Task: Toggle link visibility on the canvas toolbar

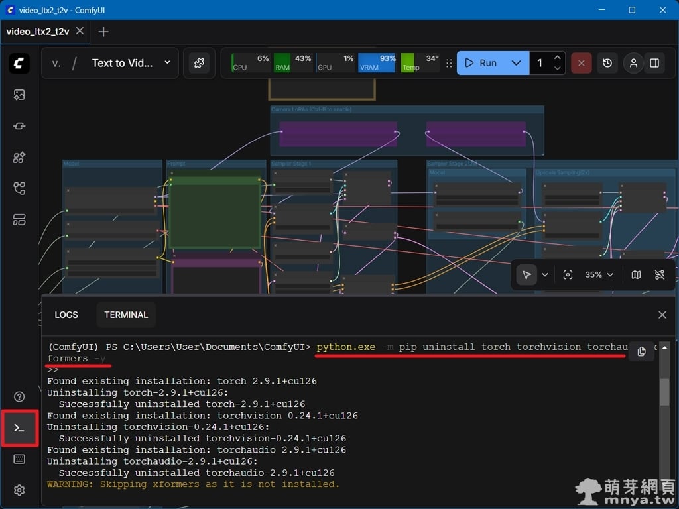Action: (x=659, y=274)
